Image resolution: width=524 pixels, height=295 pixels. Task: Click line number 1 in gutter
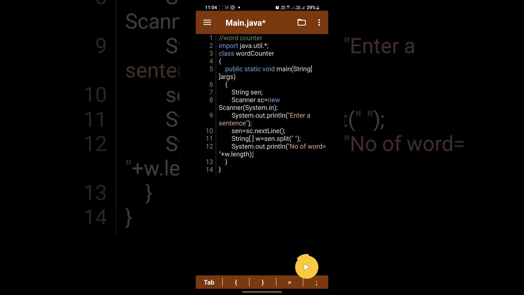[x=211, y=38]
